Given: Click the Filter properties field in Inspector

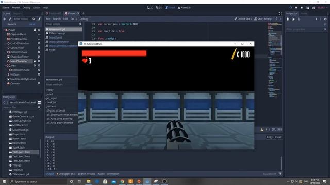Looking at the screenshot, I should point(306,29).
